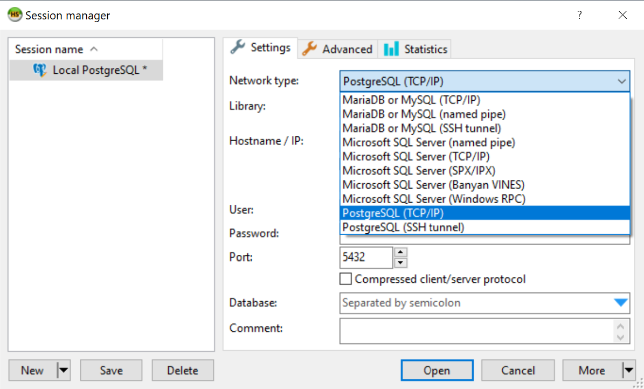Open the help question mark button
The image size is (644, 389).
point(579,15)
